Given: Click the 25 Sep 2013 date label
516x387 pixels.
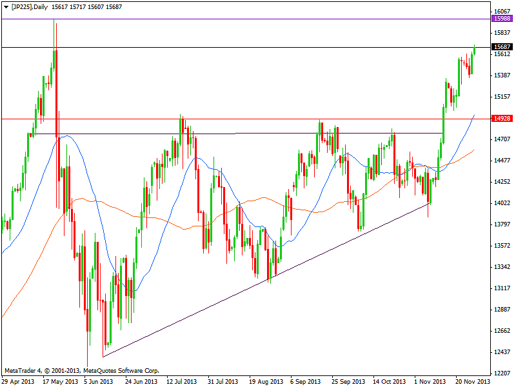Looking at the screenshot, I should [349, 381].
